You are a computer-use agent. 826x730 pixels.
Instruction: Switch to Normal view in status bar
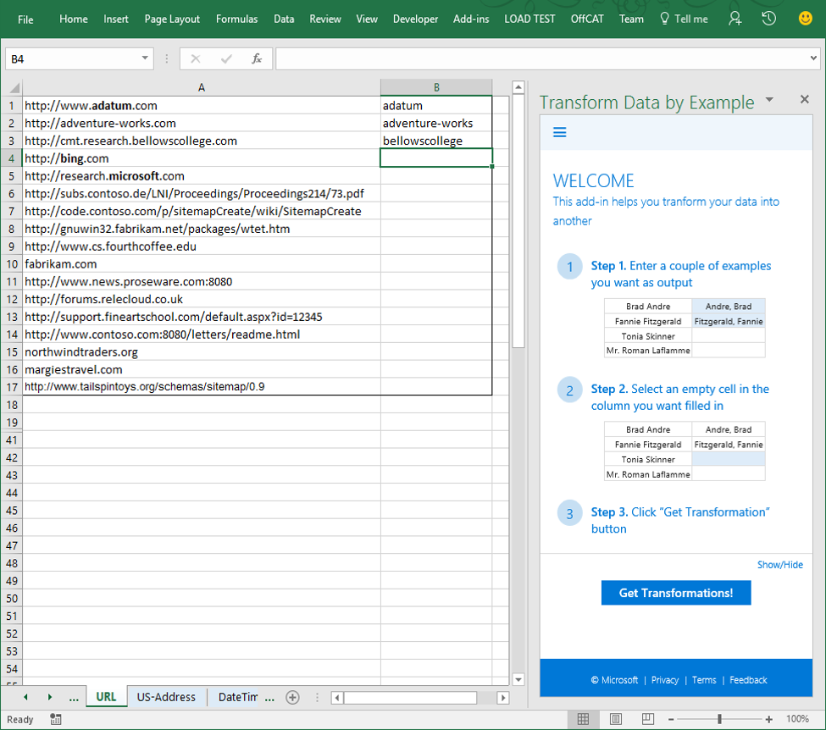pos(583,719)
